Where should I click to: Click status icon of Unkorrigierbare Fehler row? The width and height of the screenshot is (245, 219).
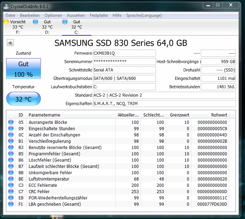(11, 172)
